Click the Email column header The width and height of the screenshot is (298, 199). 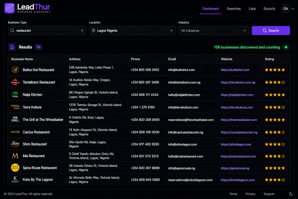pos(172,59)
